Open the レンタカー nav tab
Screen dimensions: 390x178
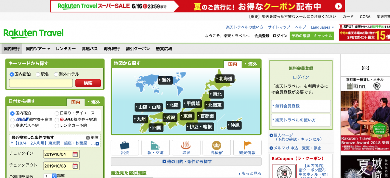[x=66, y=49]
